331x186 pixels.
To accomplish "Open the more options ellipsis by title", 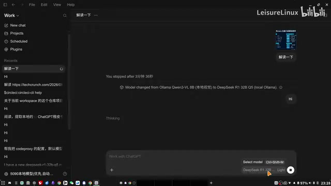I will [x=96, y=15].
